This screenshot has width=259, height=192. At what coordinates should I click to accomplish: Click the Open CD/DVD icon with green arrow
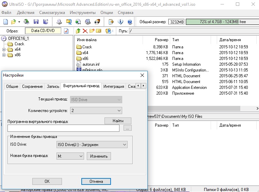click(27, 22)
